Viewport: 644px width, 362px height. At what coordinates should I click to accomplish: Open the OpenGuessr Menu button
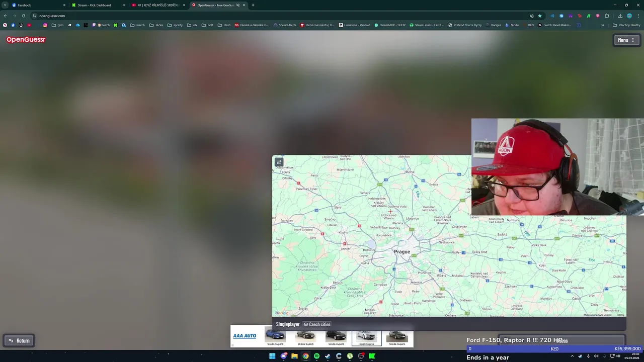tap(626, 40)
